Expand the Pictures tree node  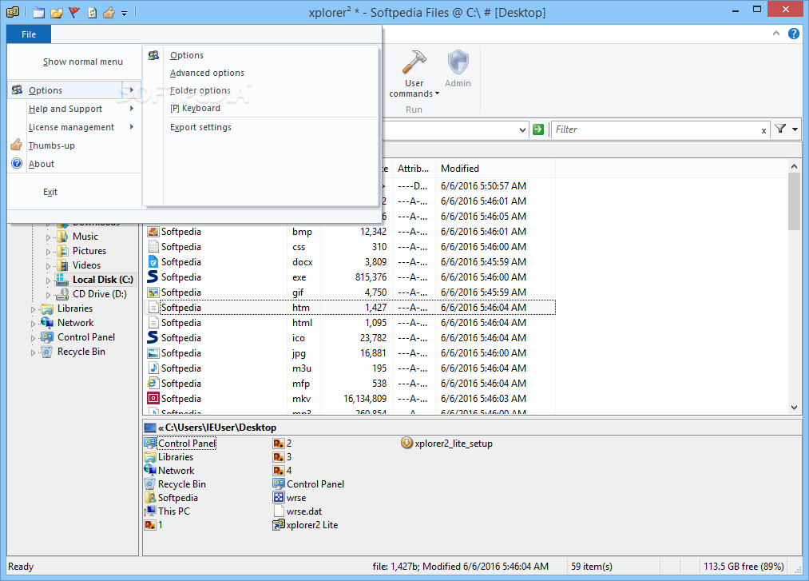49,252
